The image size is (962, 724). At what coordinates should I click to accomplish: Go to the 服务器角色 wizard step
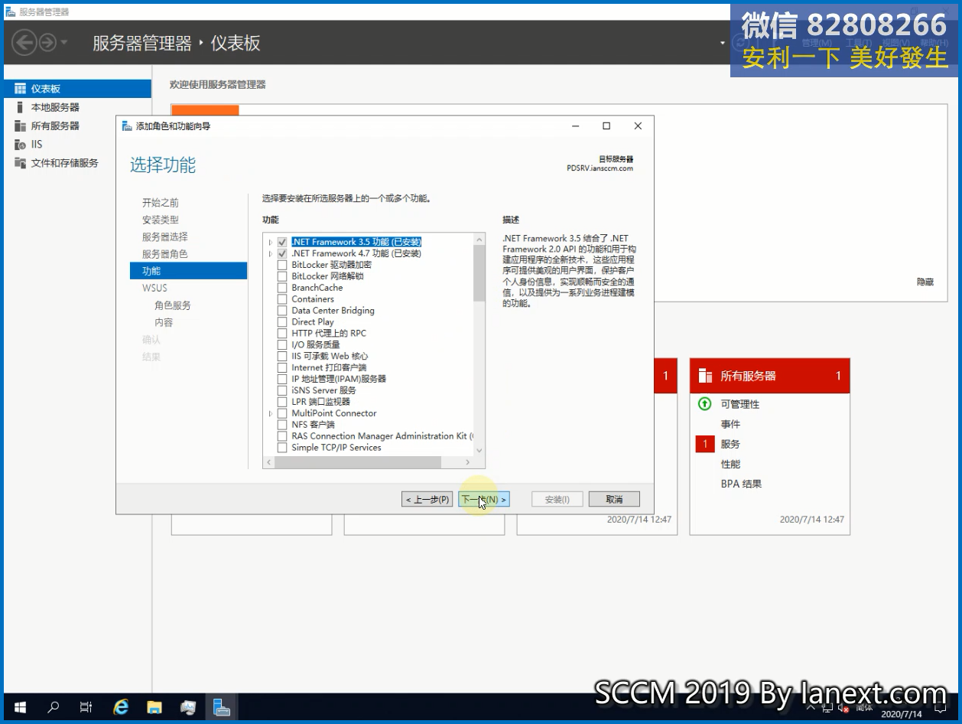pyautogui.click(x=164, y=254)
